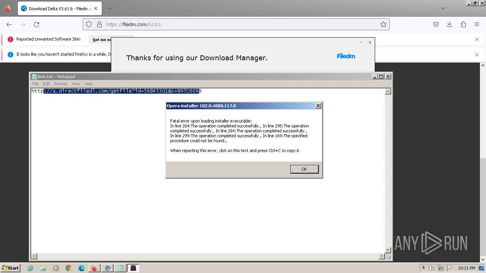Click the tracking protection shield icon
This screenshot has height=273, width=486.
pyautogui.click(x=89, y=24)
